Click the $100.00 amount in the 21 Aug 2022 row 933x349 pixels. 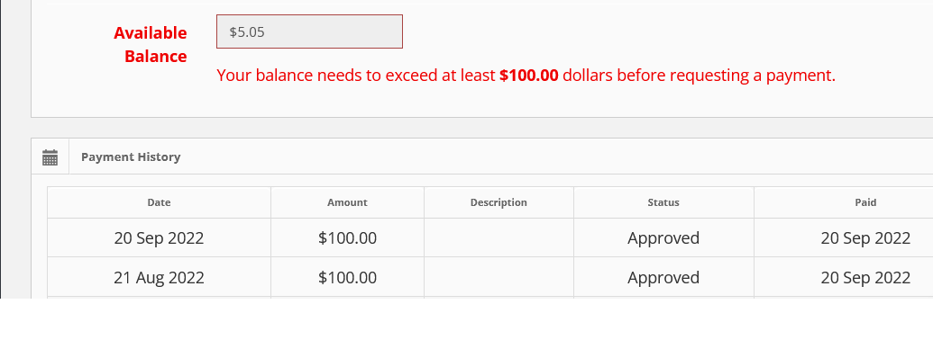347,277
